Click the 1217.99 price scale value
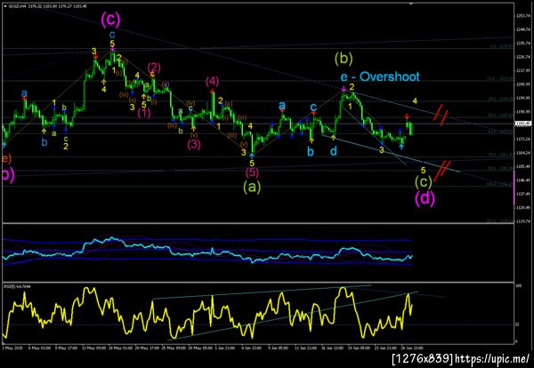The image size is (534, 368). [522, 71]
